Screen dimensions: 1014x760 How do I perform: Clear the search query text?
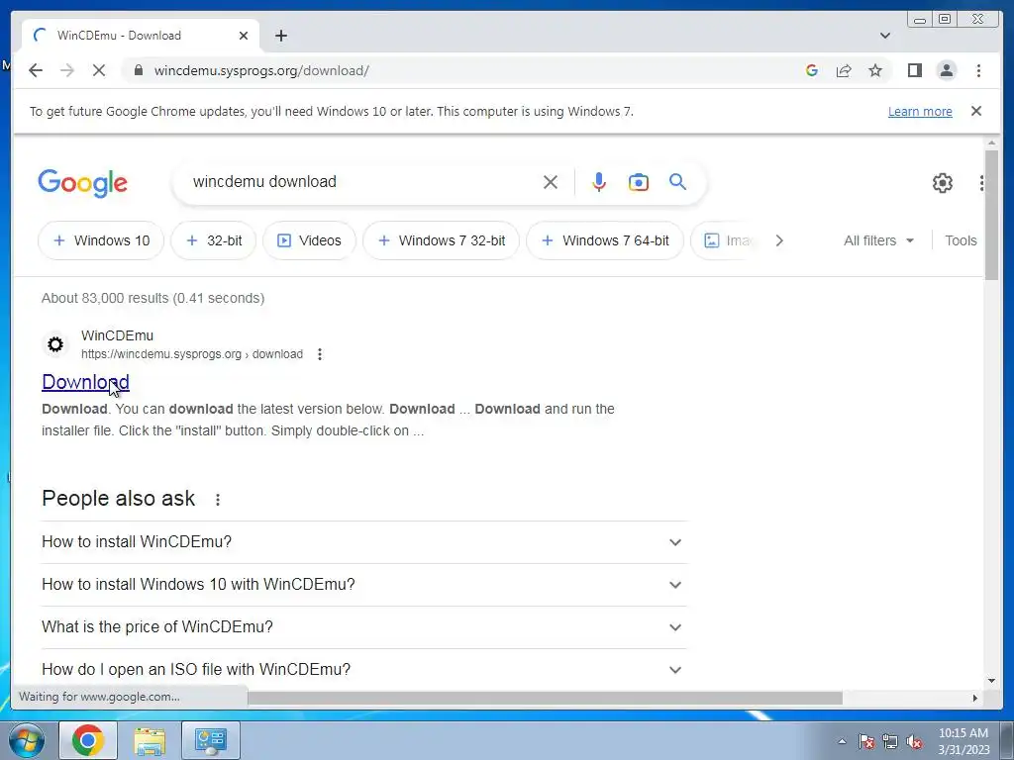[551, 182]
